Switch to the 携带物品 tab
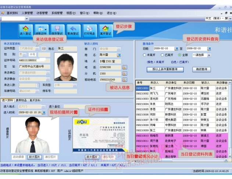Screen dimensions: 232x179 21,100
